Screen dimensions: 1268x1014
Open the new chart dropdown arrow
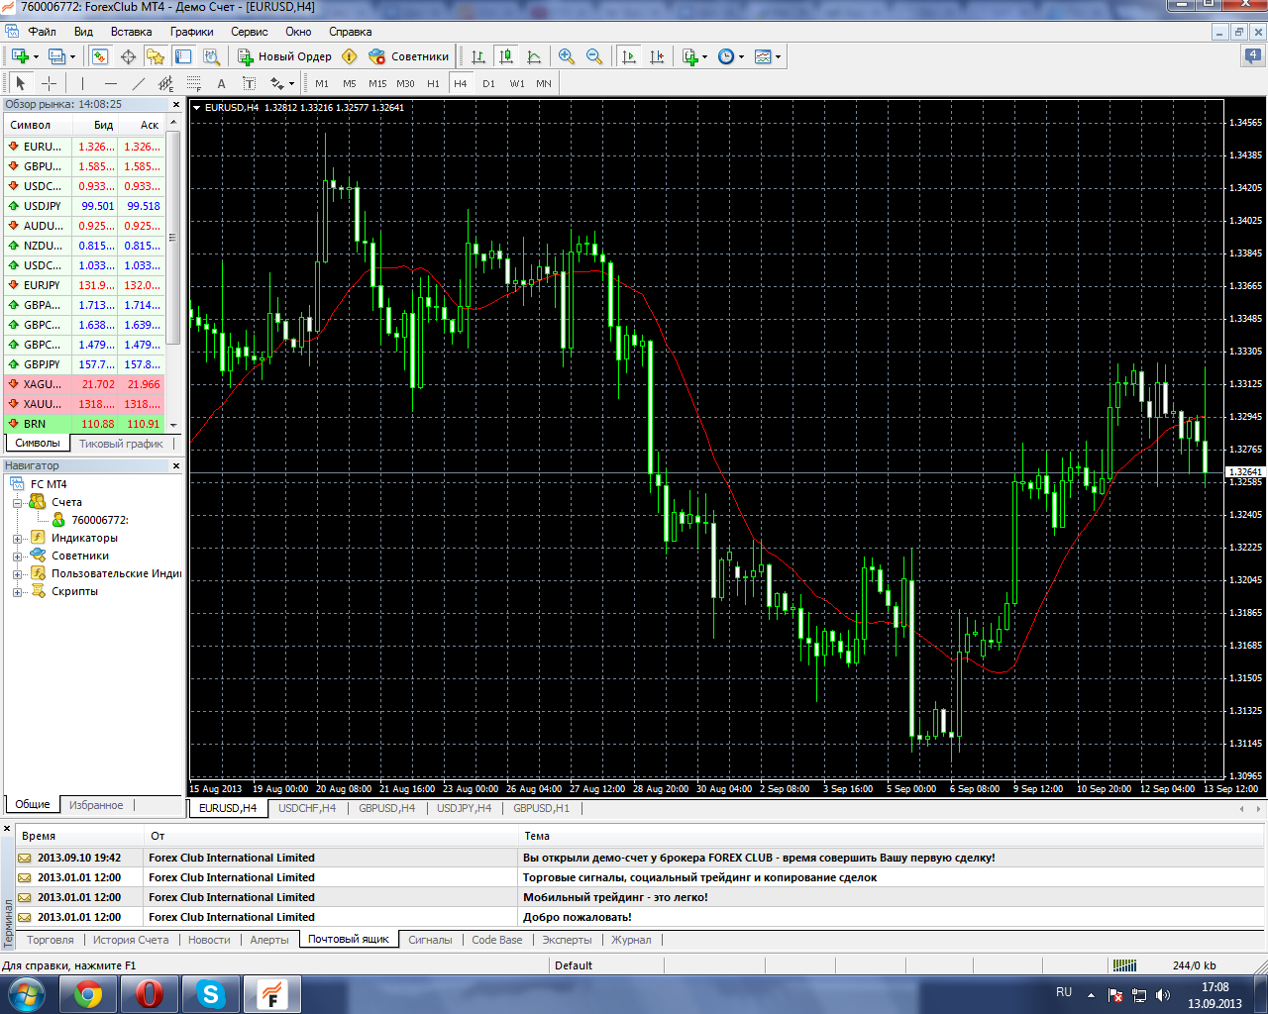35,56
